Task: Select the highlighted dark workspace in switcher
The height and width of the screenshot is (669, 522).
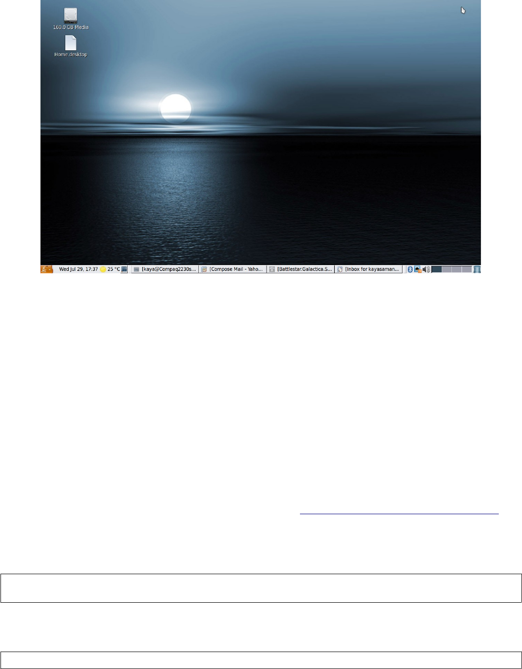Action: (436, 269)
